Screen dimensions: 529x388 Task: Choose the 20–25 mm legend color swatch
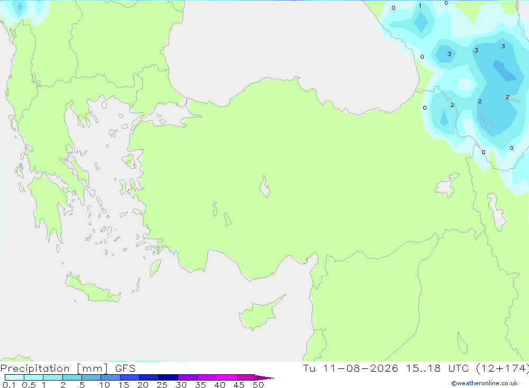point(149,377)
